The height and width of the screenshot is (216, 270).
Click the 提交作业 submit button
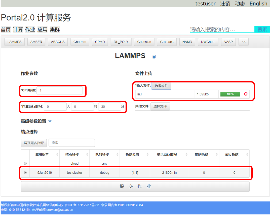coord(135,186)
